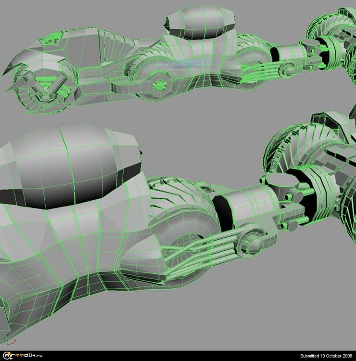The height and width of the screenshot is (361, 356).
Task: Select the upper model's cockpit canopy dome
Action: 201,23
